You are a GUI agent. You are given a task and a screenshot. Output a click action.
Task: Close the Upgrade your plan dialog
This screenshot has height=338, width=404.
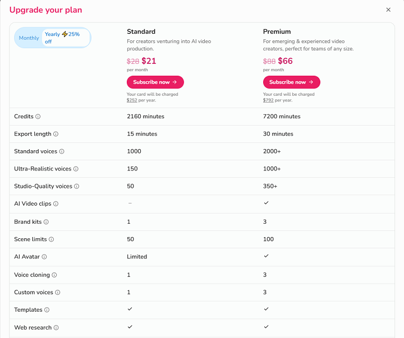388,10
